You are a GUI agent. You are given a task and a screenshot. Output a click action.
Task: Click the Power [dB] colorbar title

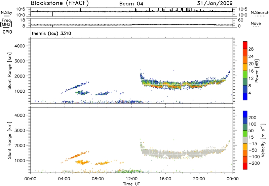[x=257, y=71]
